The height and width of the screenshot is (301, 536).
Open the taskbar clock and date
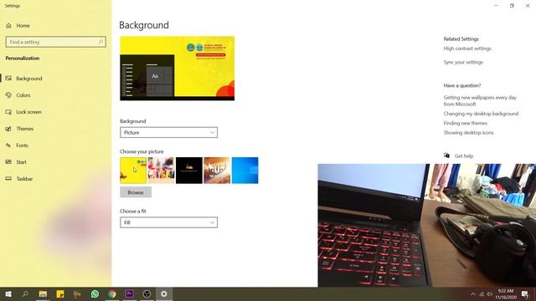coord(506,293)
